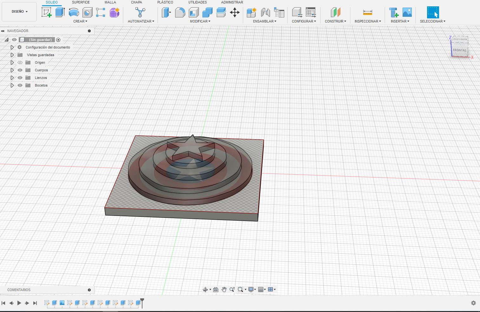The image size is (480, 312).
Task: Switch to the UTILIDADES tab
Action: tap(198, 2)
